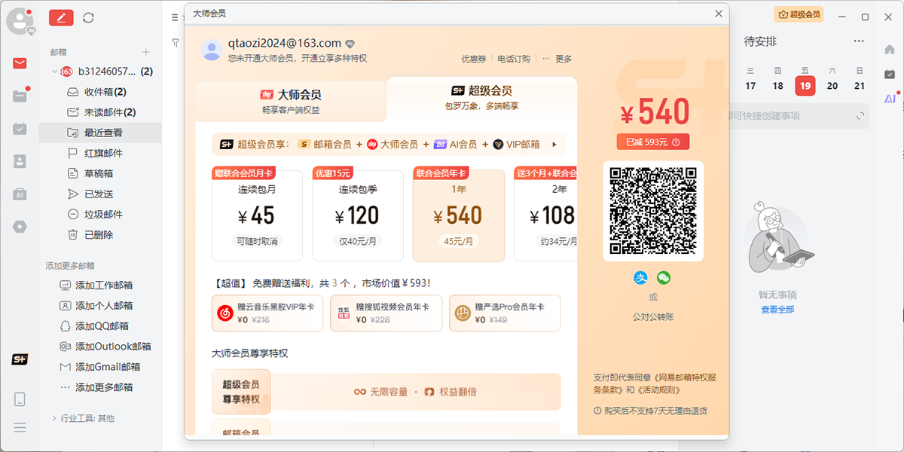The width and height of the screenshot is (904, 452).
Task: Click 添加Outlook邮箱
Action: [113, 347]
